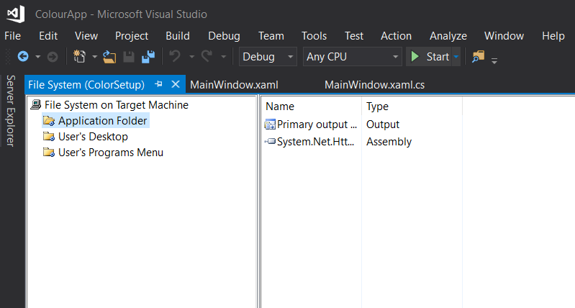The width and height of the screenshot is (575, 308).
Task: Click the Start debugging button label
Action: 438,57
